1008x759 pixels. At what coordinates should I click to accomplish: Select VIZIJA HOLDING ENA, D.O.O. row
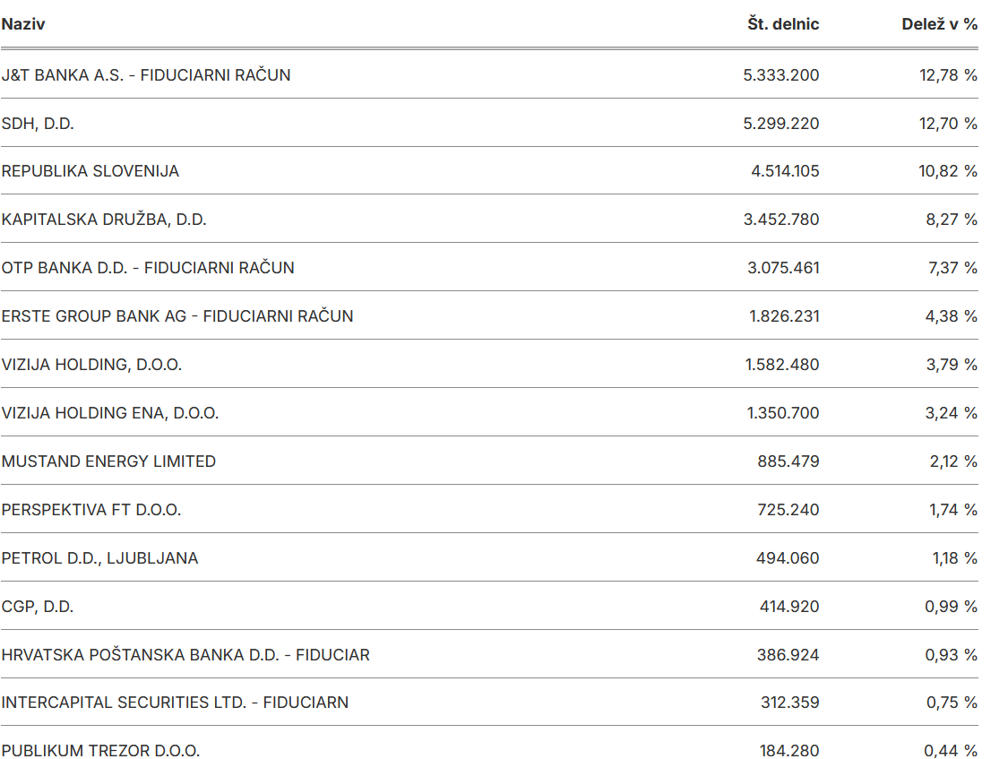[489, 412]
